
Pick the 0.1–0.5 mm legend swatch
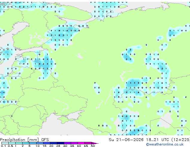click(5, 143)
